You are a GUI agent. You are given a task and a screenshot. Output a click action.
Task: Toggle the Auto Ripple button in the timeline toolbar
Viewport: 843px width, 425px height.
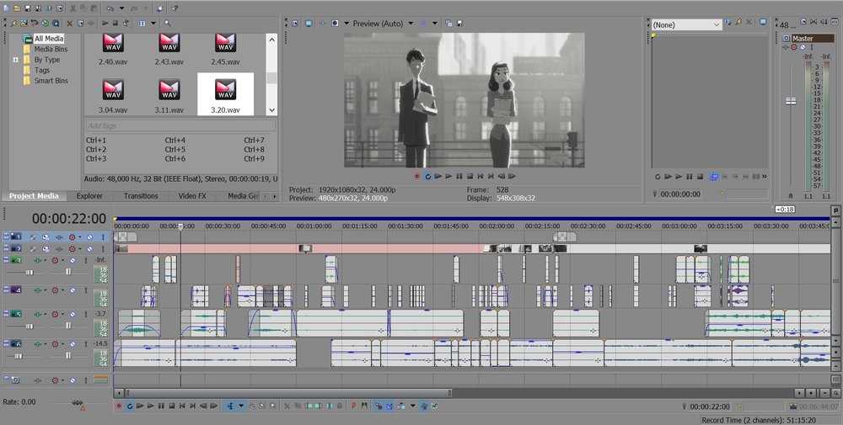401,406
